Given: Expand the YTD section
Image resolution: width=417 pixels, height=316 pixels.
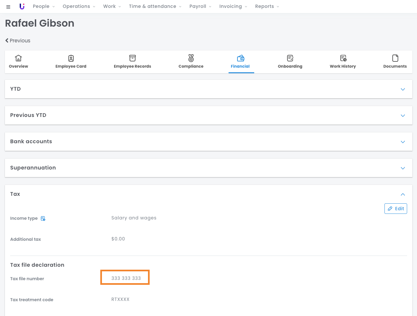Looking at the screenshot, I should pyautogui.click(x=403, y=89).
